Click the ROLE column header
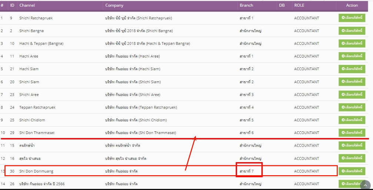The image size is (373, 190). click(299, 5)
